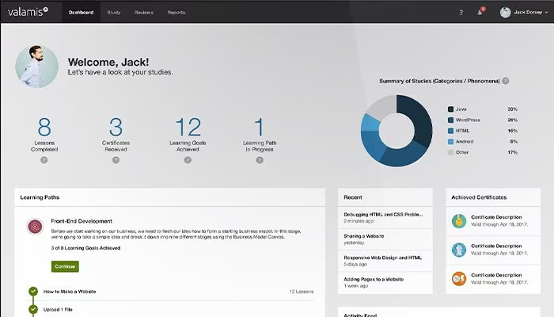
Task: Click the 33% value next to Java
Action: (x=513, y=109)
